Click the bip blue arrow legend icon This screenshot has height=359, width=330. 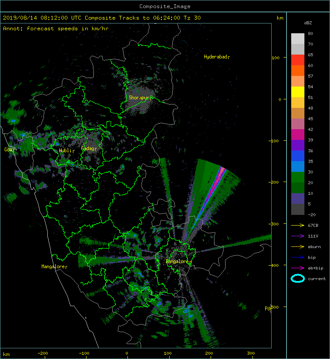click(298, 258)
